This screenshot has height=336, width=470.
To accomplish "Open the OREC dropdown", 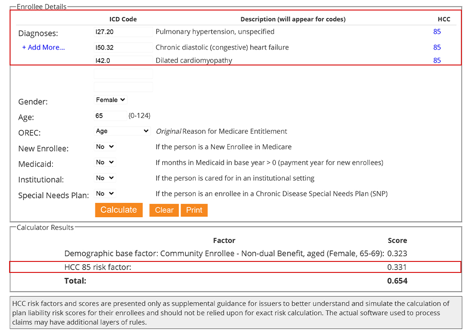I will click(122, 131).
